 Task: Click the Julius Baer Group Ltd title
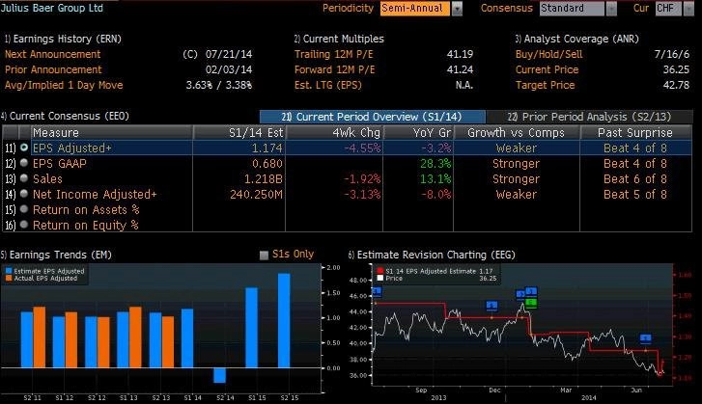(x=52, y=8)
